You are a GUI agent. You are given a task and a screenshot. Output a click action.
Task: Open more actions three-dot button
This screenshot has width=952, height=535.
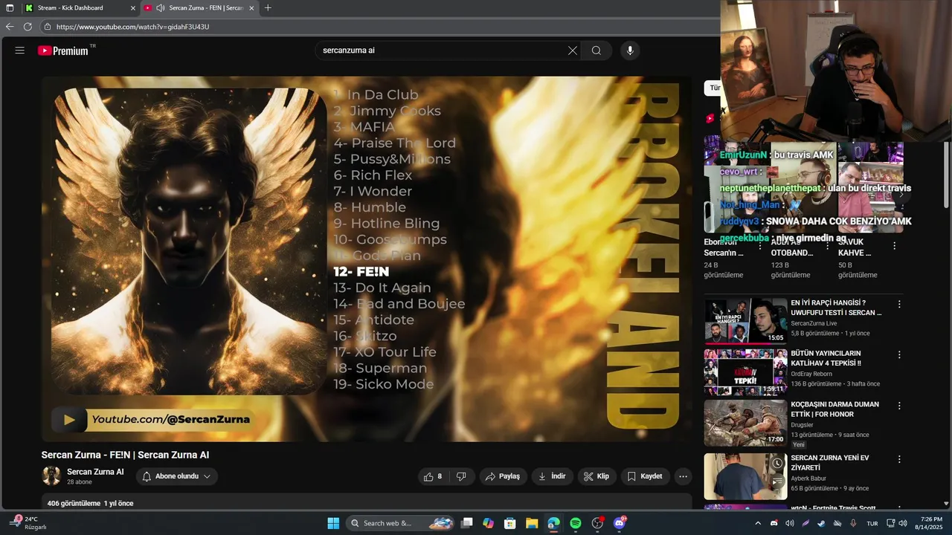click(683, 476)
